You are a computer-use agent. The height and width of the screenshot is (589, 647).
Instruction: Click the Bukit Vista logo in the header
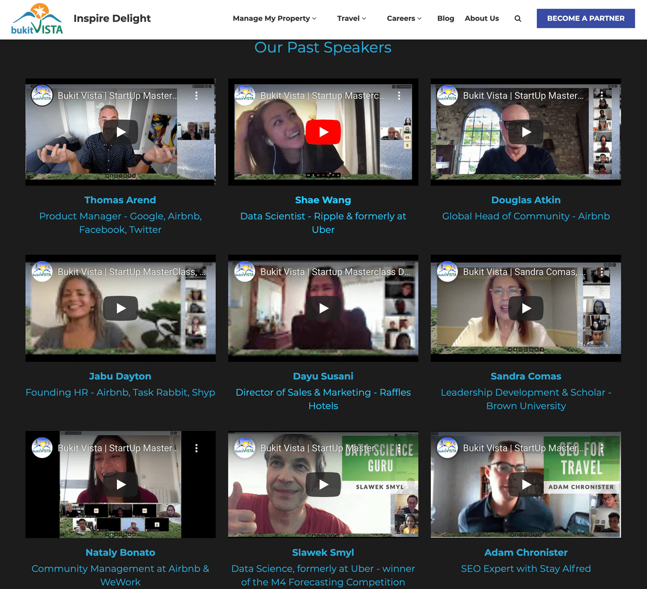tap(37, 18)
